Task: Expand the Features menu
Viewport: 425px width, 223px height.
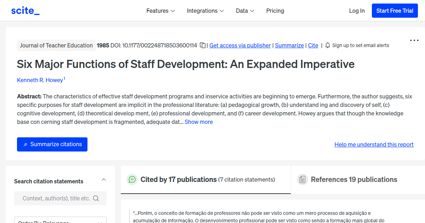Action: coord(161,11)
